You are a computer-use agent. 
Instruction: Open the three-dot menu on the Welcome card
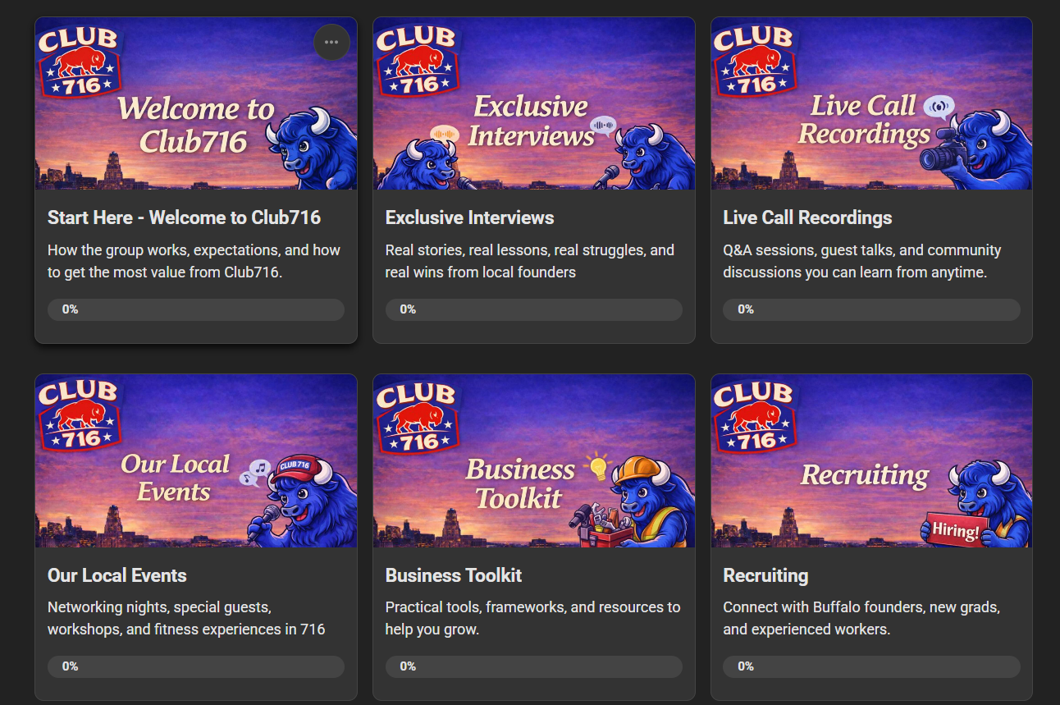331,43
